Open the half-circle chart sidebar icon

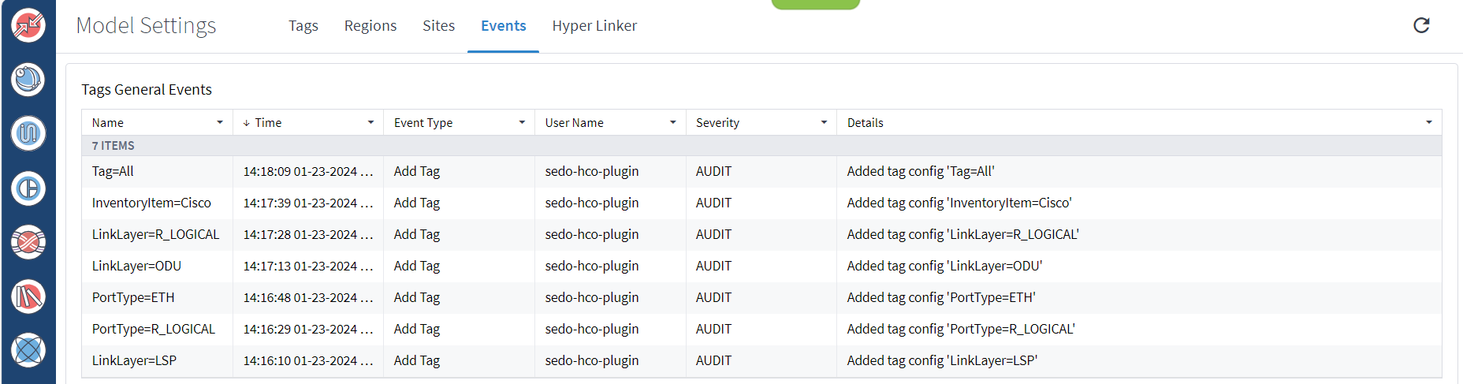[x=28, y=188]
